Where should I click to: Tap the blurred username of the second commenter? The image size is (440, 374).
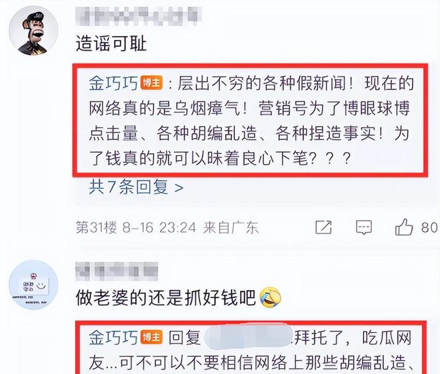coord(117,271)
